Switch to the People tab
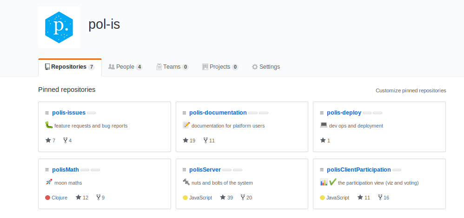The height and width of the screenshot is (218, 464). pyautogui.click(x=126, y=67)
